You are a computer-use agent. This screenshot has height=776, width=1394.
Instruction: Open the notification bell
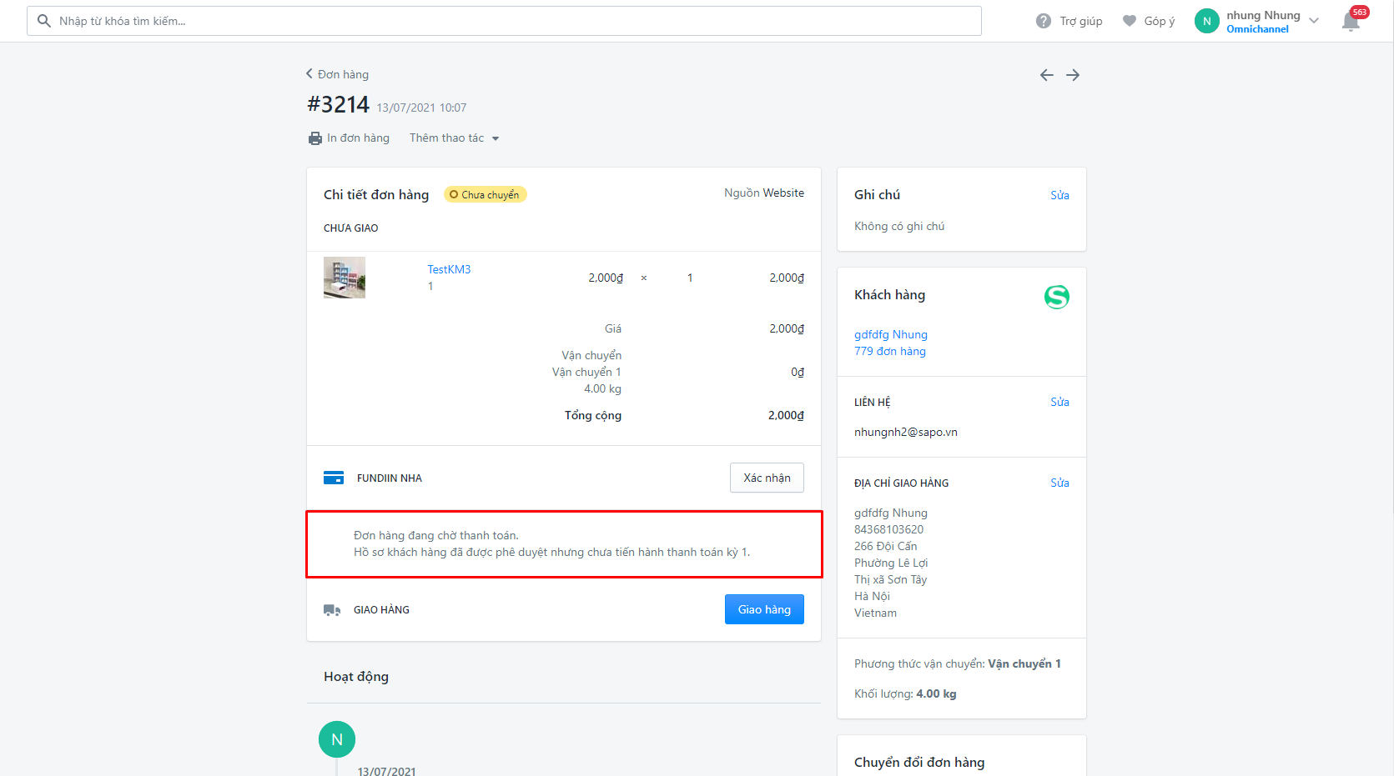[1351, 22]
